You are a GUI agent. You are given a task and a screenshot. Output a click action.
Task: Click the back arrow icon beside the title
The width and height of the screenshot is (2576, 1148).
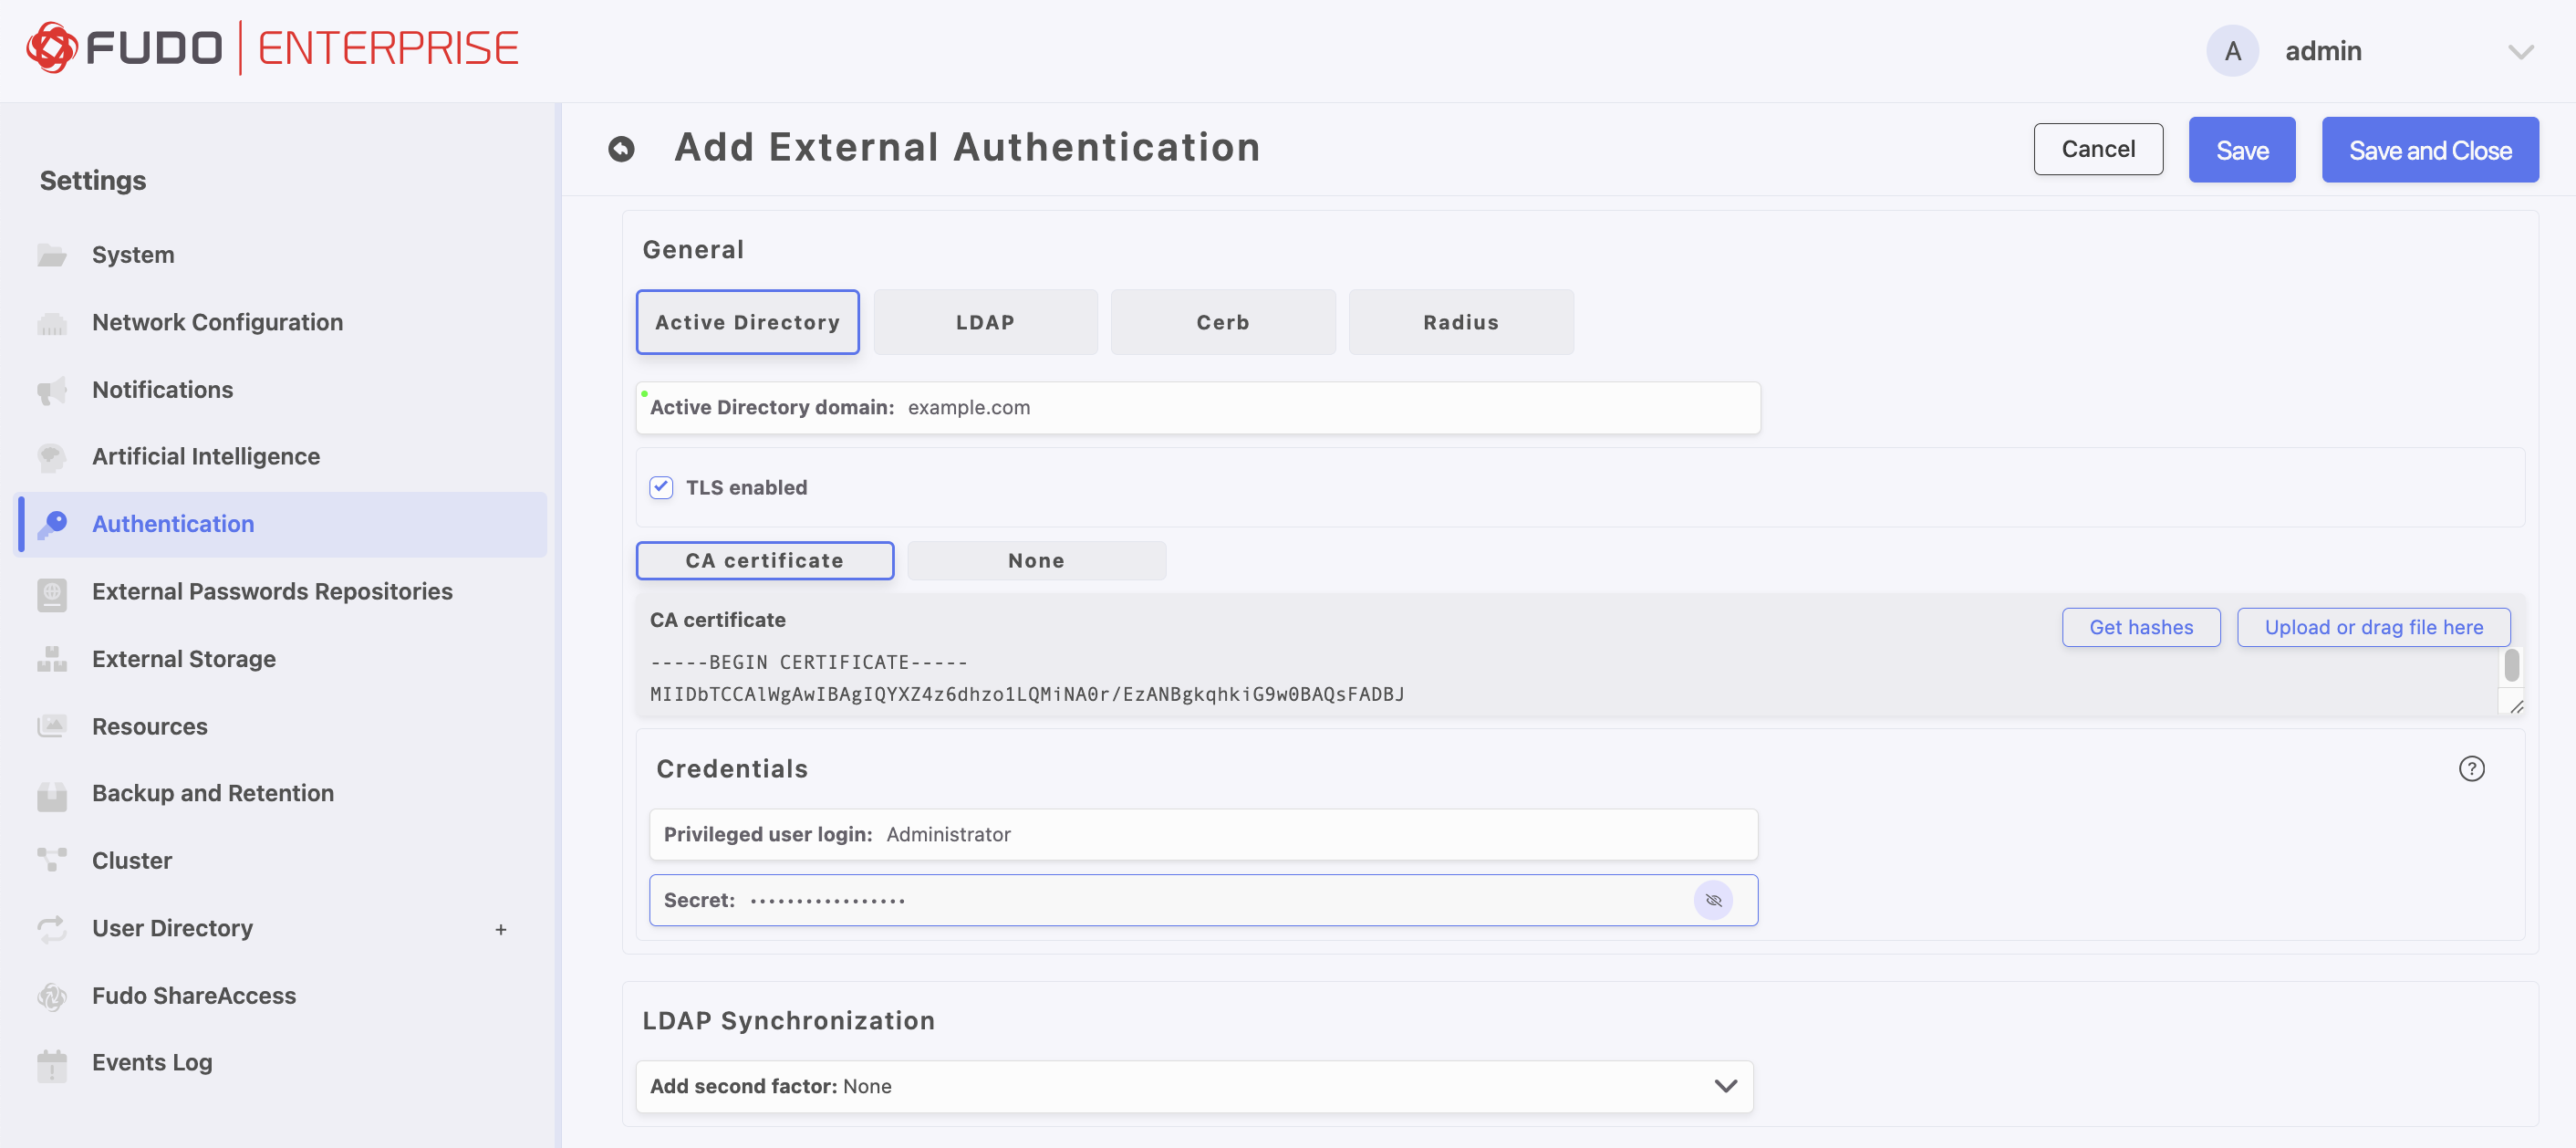pyautogui.click(x=621, y=149)
